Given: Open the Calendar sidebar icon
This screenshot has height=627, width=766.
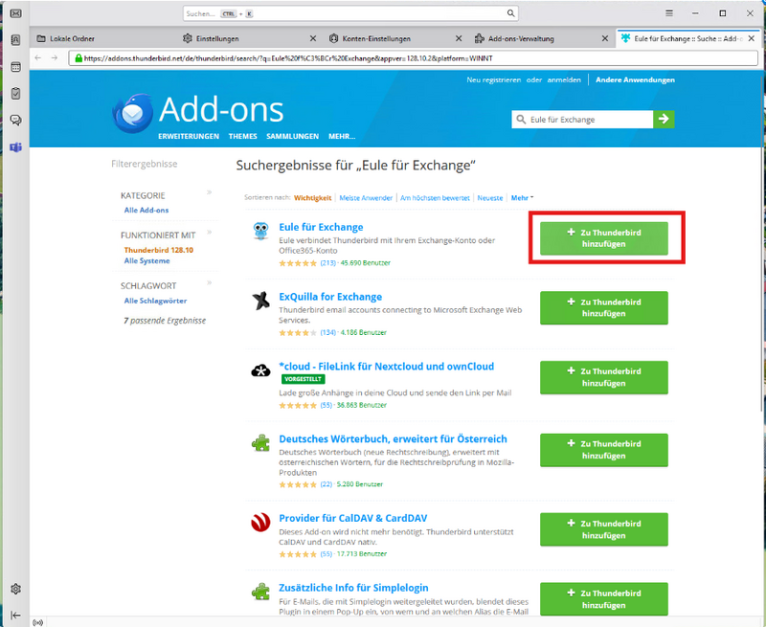Looking at the screenshot, I should (x=15, y=67).
